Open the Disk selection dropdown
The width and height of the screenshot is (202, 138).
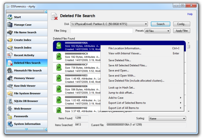(109, 24)
